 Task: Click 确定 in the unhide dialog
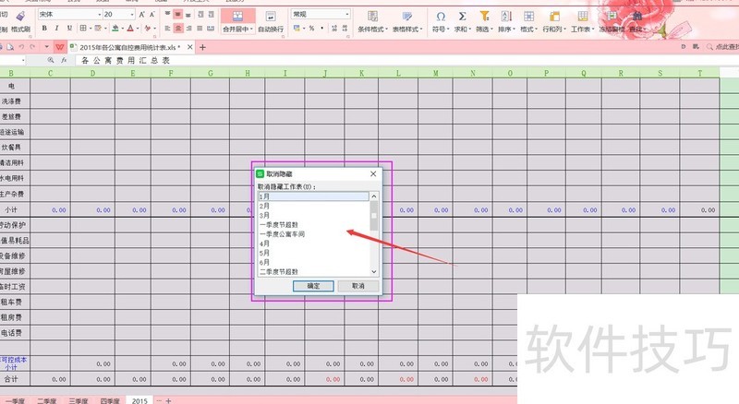[313, 286]
